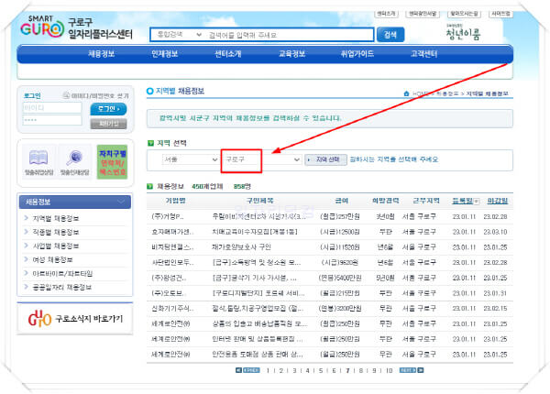Open 여성 채용정보 in the sidebar
Viewport: 550px width, 394px height.
click(52, 259)
